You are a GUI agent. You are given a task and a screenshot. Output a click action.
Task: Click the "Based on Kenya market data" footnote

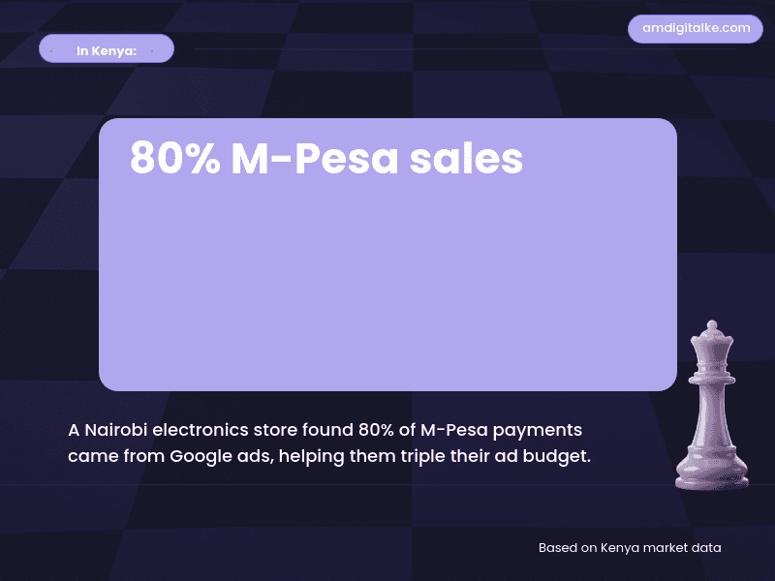point(630,548)
